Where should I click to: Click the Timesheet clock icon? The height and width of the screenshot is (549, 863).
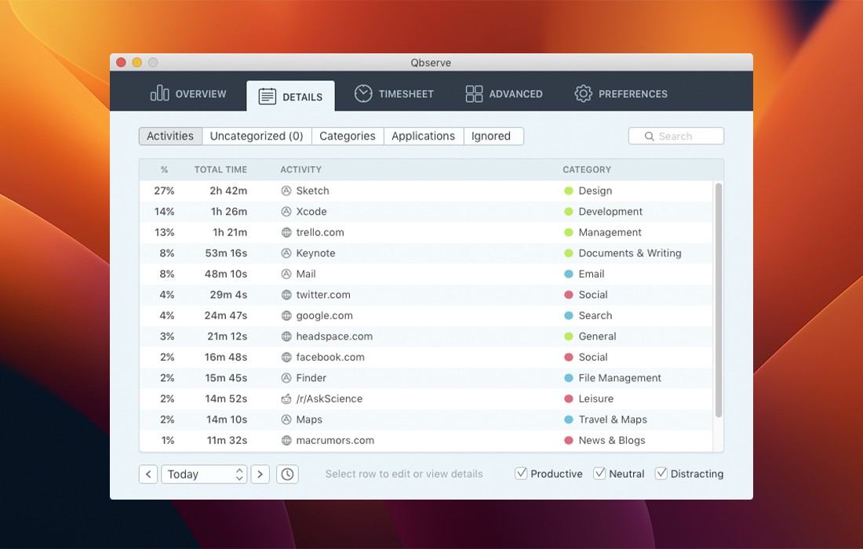pyautogui.click(x=363, y=93)
